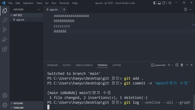The image size is (195, 110).
Task: Expand the Timeline section
Action: (x=27, y=108)
